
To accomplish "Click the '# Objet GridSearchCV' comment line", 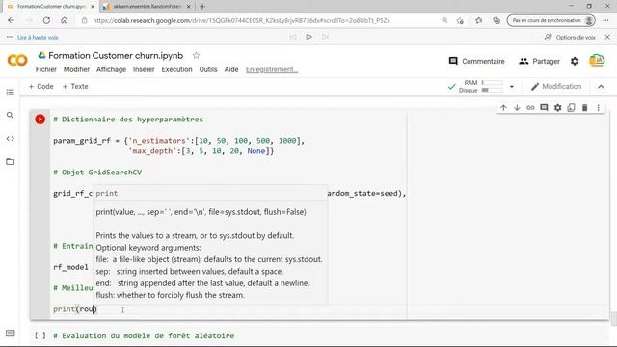I will click(97, 173).
